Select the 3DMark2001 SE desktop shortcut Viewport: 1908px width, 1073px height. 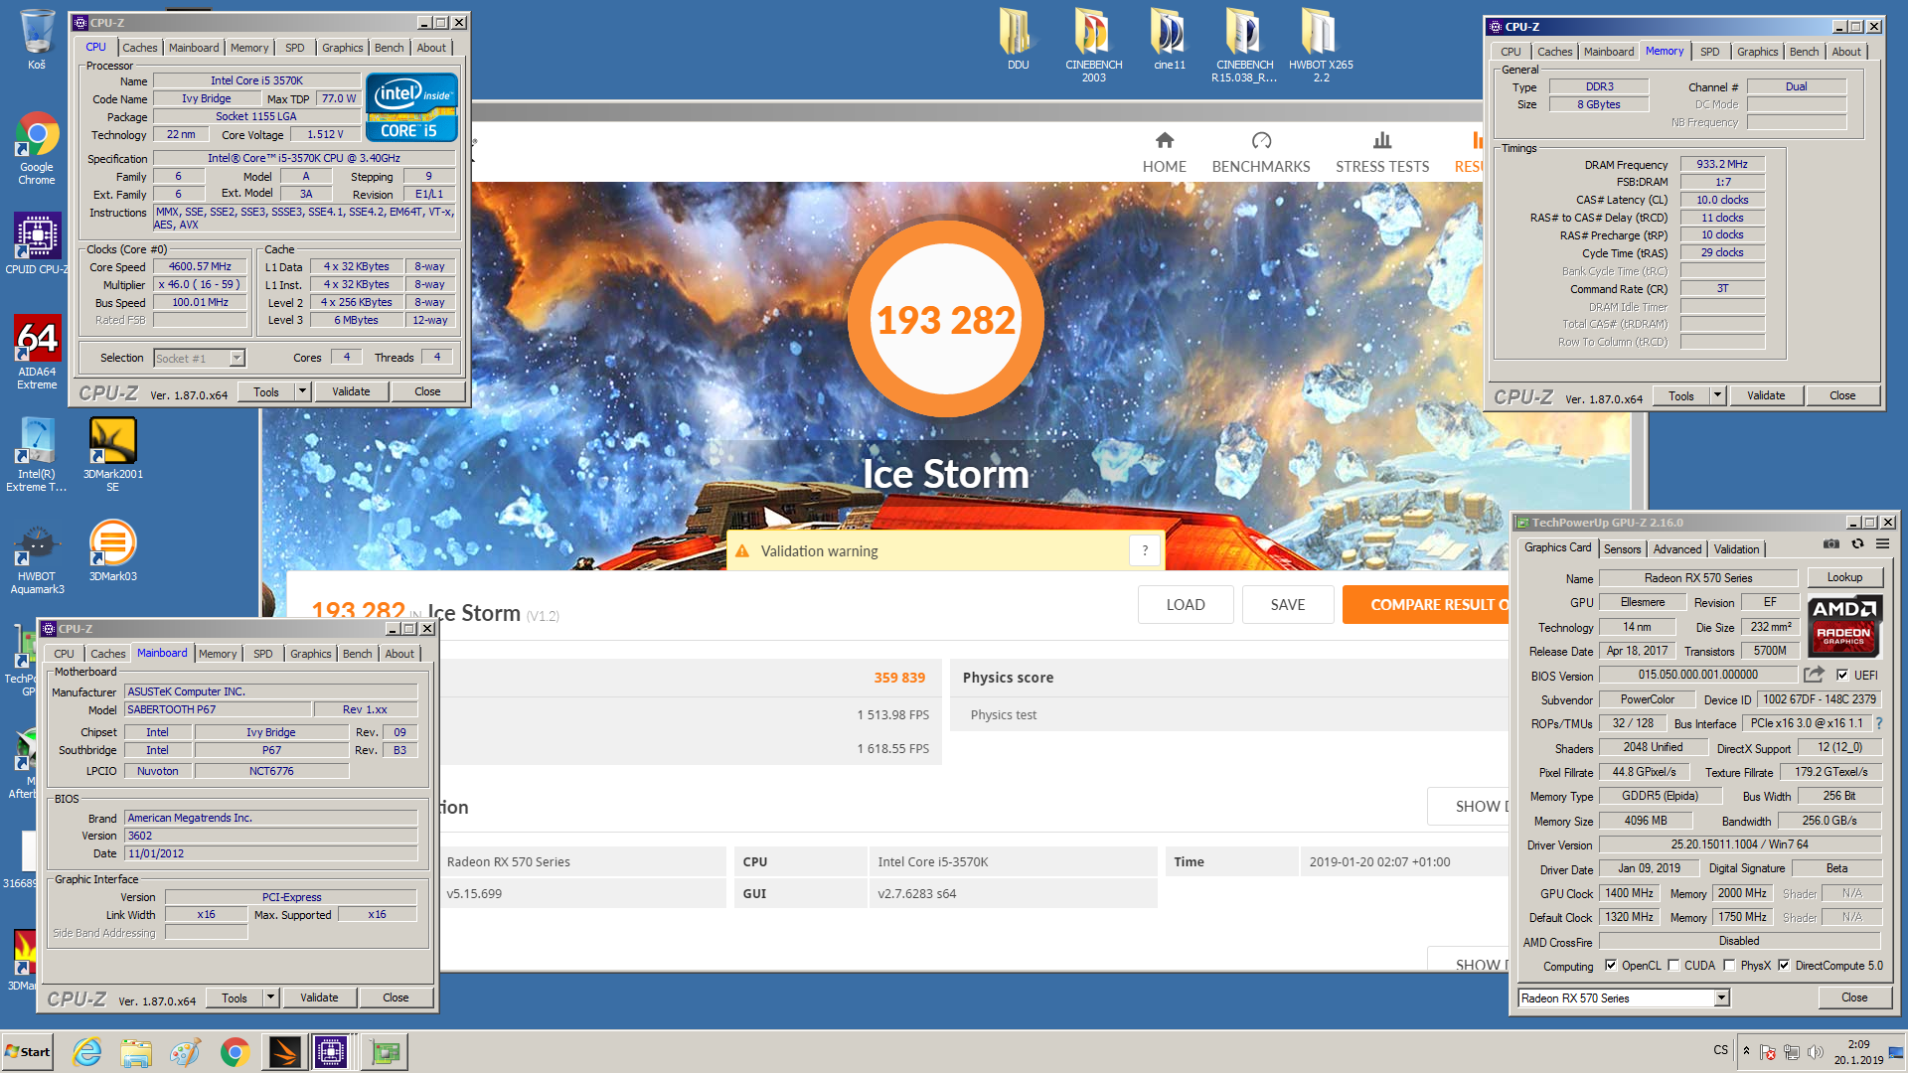(112, 454)
